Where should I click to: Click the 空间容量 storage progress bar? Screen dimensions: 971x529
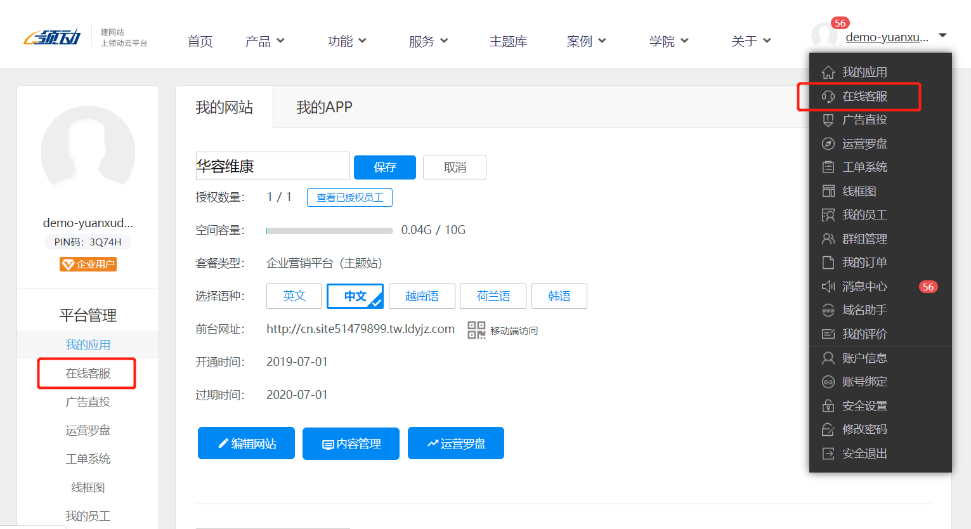[329, 230]
